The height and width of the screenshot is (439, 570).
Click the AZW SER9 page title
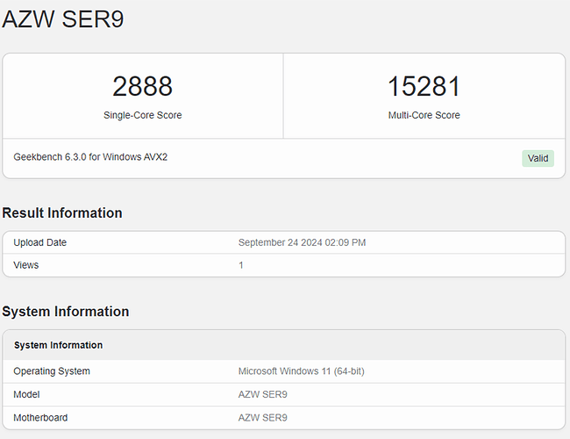tap(63, 19)
